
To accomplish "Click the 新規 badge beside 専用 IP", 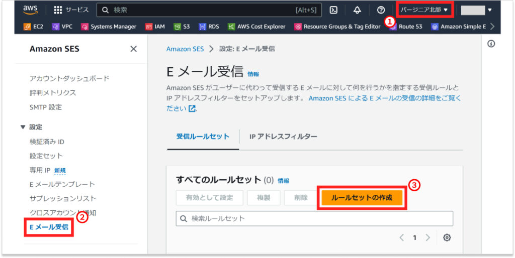I will click(x=60, y=170).
